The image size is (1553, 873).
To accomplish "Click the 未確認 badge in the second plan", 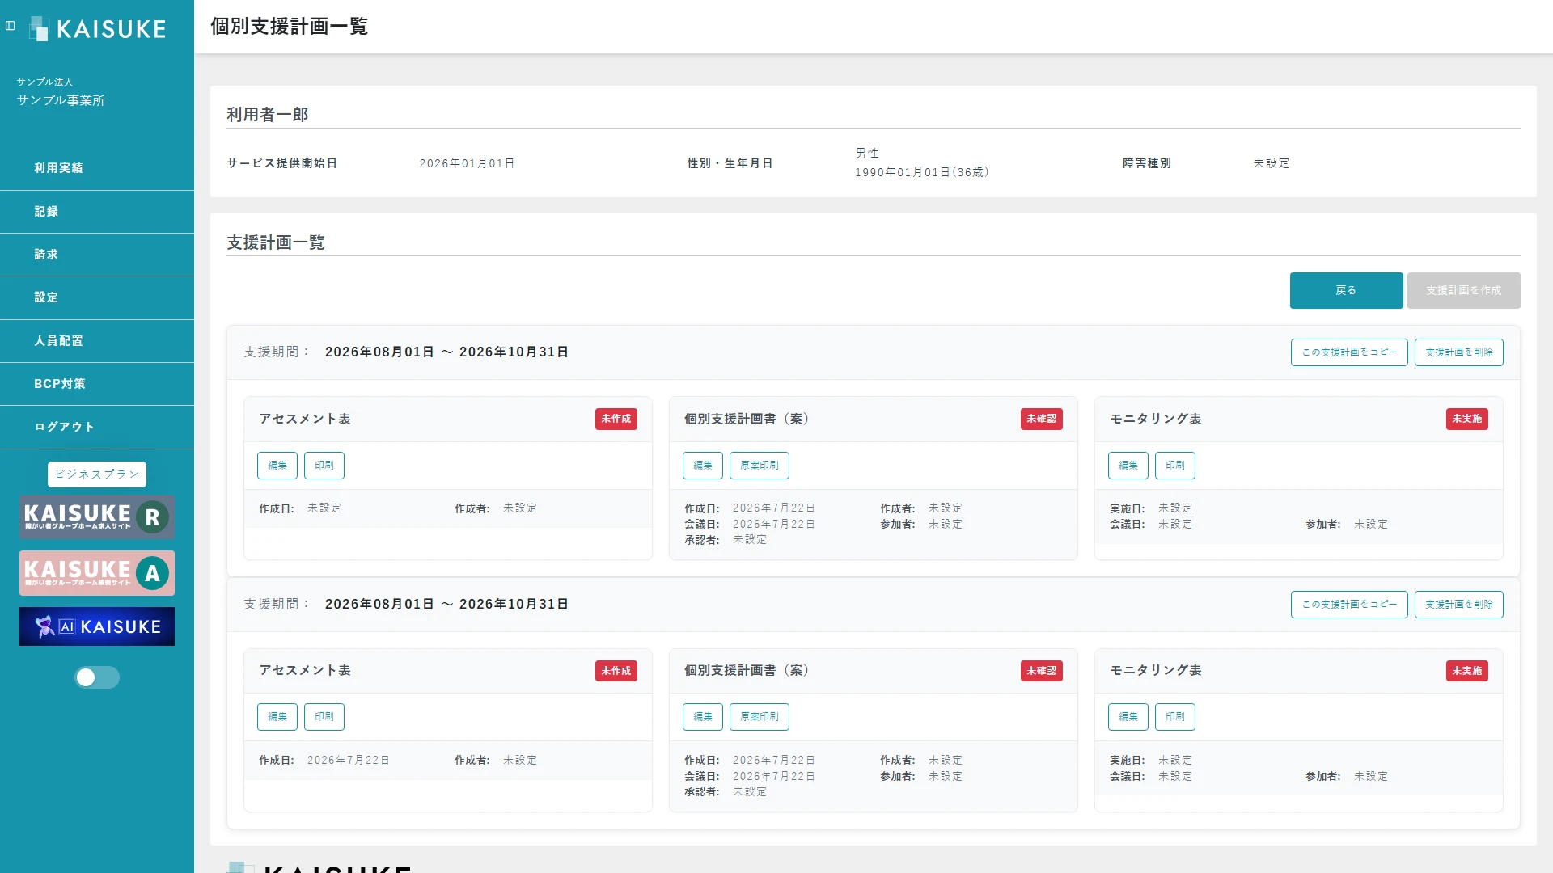I will (x=1042, y=671).
